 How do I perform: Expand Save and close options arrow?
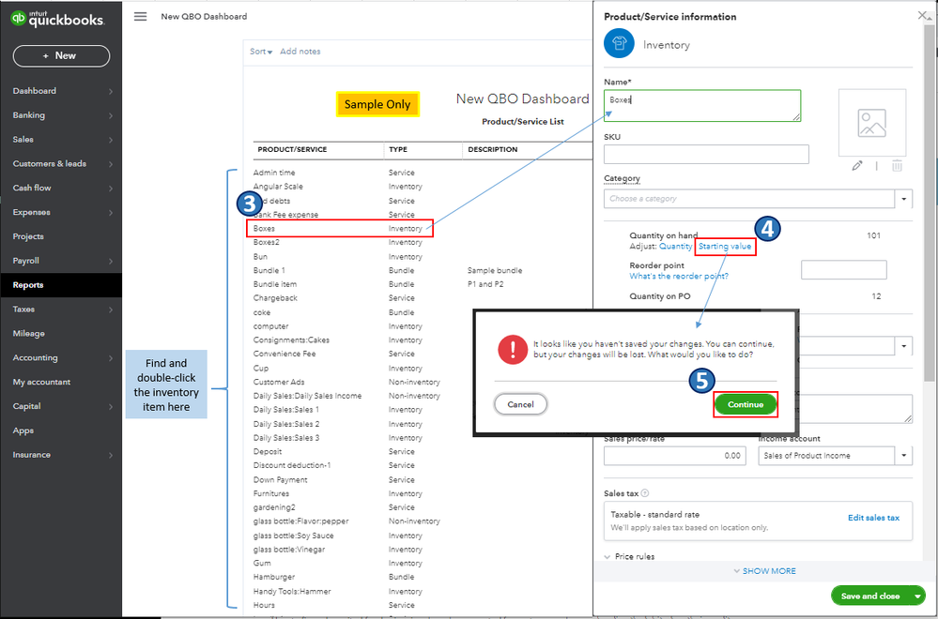(x=917, y=596)
